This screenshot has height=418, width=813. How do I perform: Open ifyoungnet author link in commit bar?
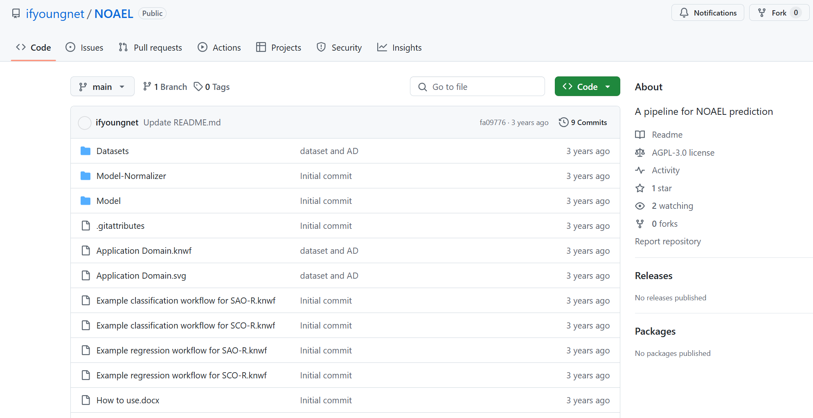click(117, 123)
